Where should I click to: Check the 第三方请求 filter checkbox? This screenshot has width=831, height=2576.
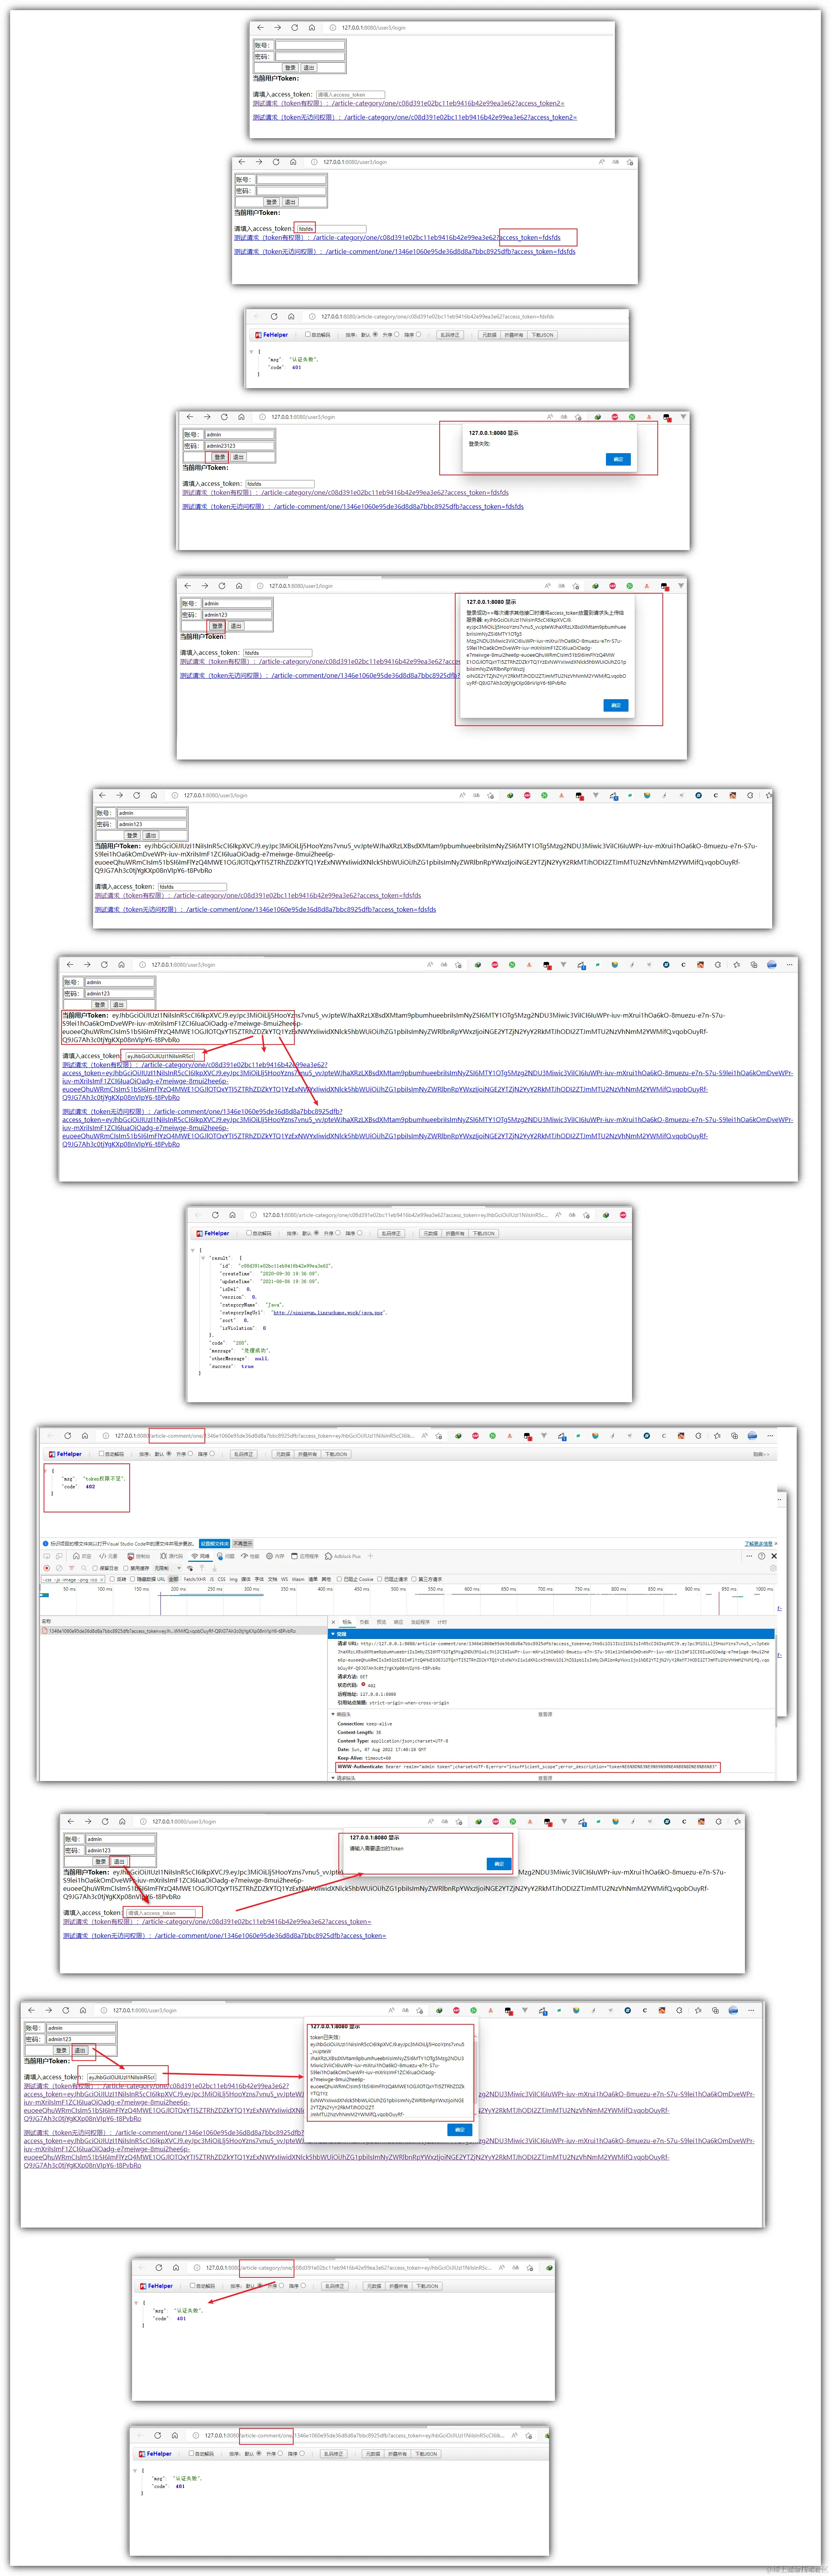coord(414,1579)
